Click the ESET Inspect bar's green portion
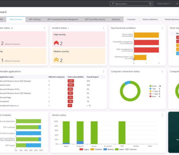This screenshot has width=179, height=155. point(21,145)
